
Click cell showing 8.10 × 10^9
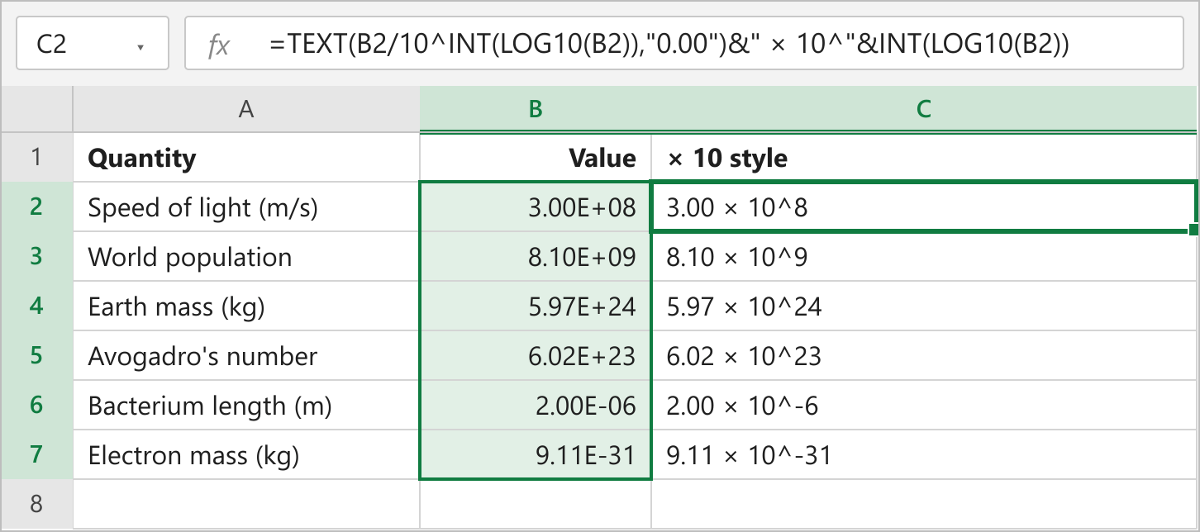(924, 256)
